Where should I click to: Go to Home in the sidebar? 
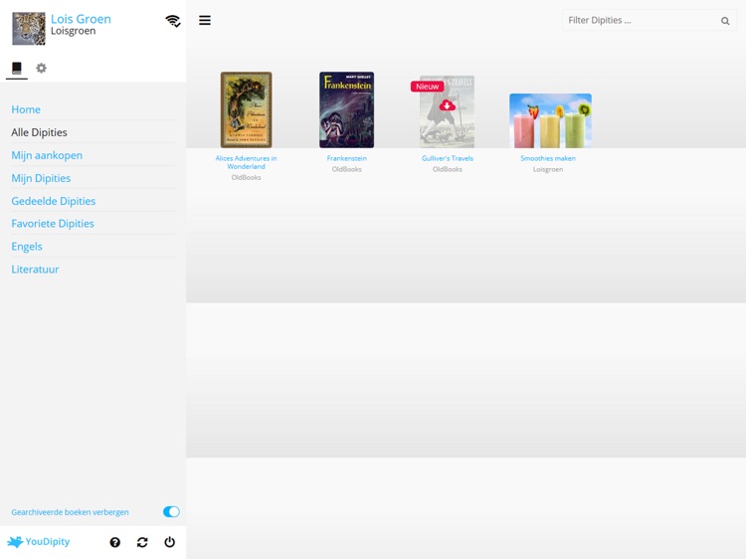tap(26, 109)
